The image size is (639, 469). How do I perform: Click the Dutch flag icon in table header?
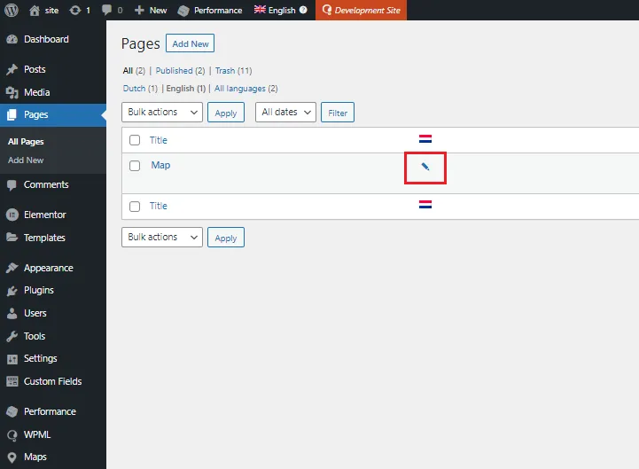pyautogui.click(x=425, y=139)
